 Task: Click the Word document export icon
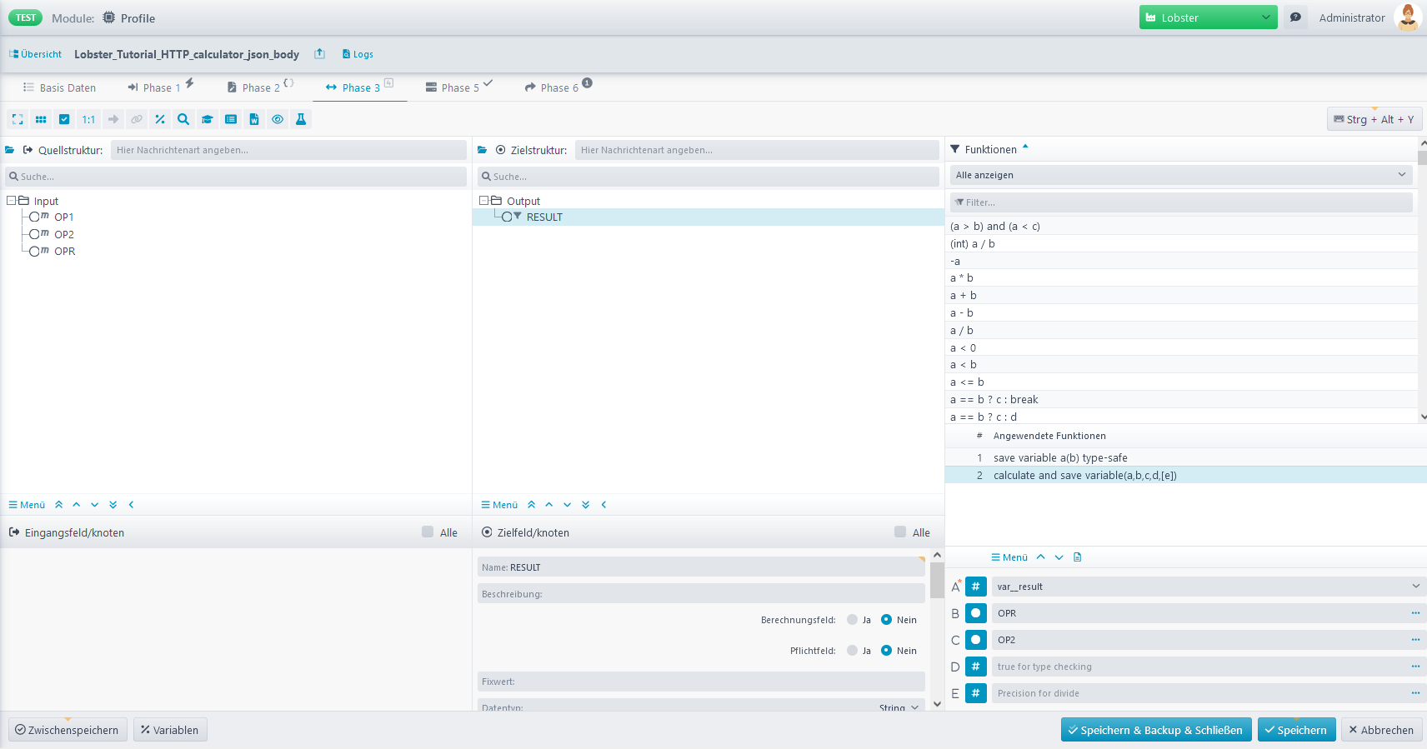[x=254, y=119]
